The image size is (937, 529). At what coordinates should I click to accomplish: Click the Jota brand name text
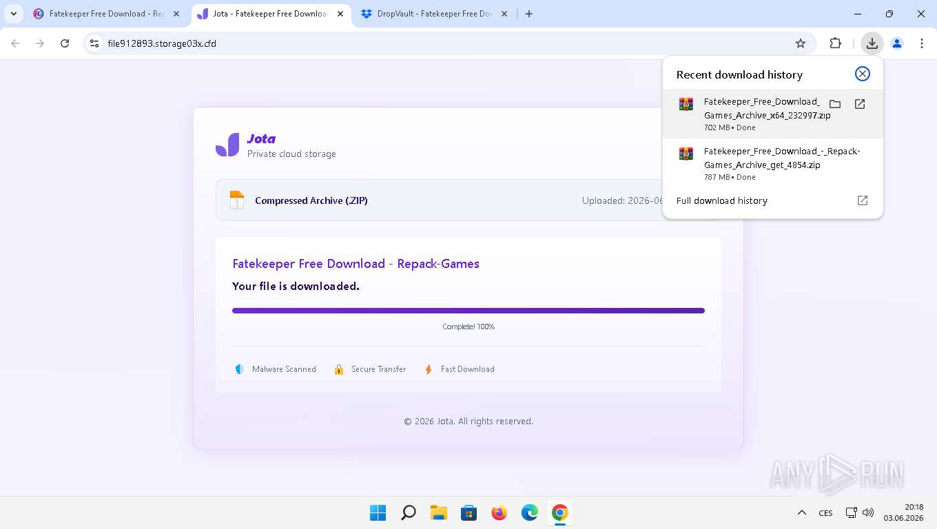coord(261,139)
